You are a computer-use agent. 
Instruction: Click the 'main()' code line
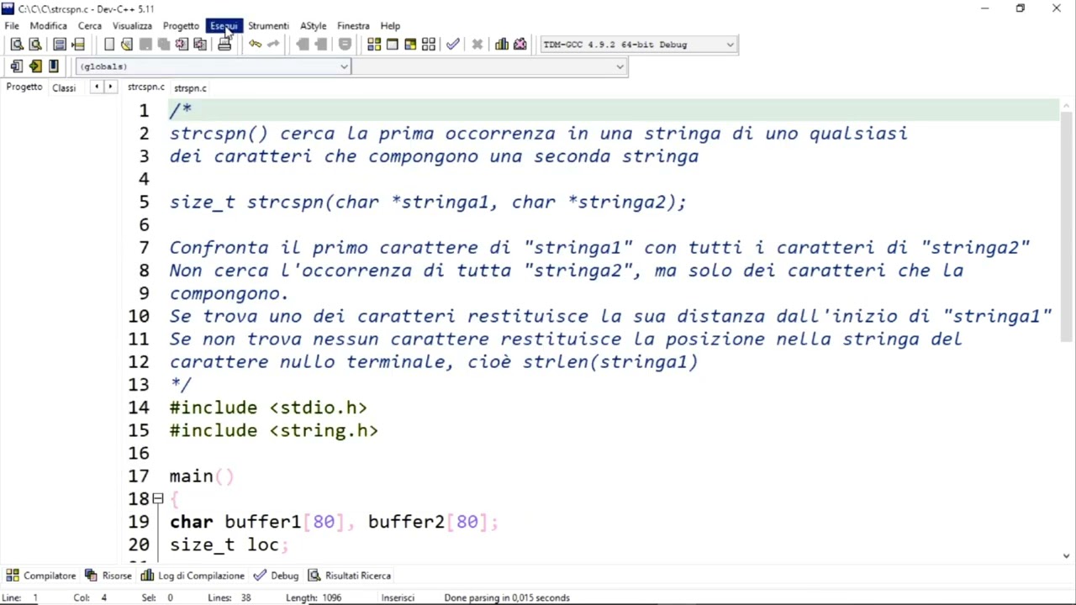[x=202, y=476]
